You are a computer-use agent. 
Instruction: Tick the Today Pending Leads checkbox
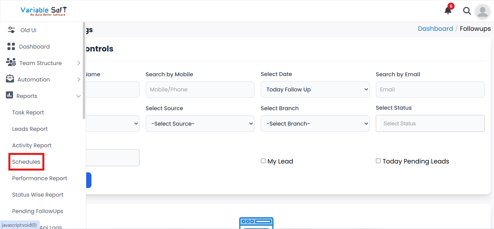pyautogui.click(x=378, y=161)
